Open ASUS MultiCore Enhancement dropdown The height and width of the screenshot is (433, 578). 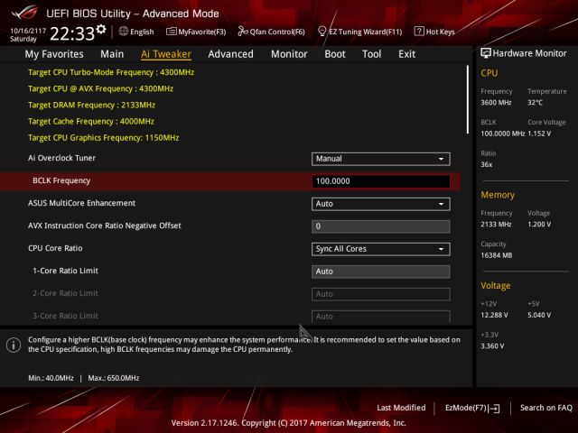pos(380,204)
